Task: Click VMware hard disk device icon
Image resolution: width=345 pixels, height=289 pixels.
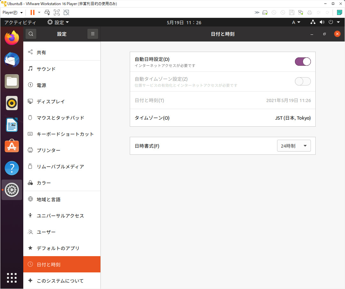Action: [x=265, y=12]
